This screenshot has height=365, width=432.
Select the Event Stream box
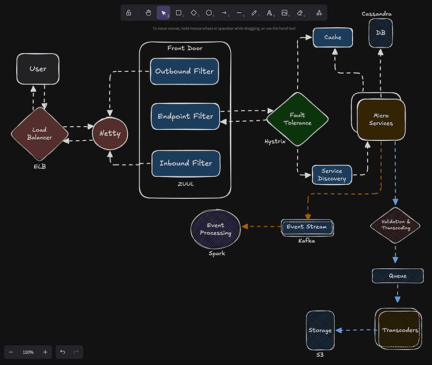pyautogui.click(x=307, y=227)
